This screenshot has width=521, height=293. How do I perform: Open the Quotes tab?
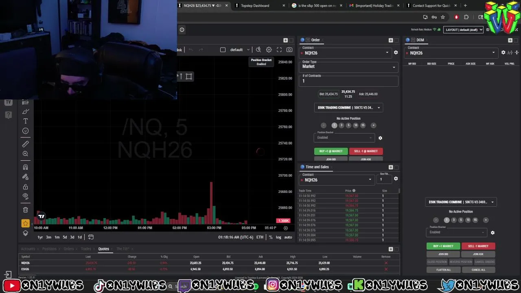pyautogui.click(x=103, y=249)
